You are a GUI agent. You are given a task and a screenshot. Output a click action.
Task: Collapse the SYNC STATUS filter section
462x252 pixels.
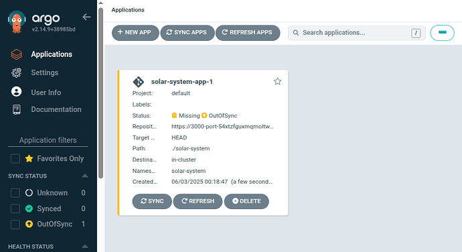click(85, 176)
